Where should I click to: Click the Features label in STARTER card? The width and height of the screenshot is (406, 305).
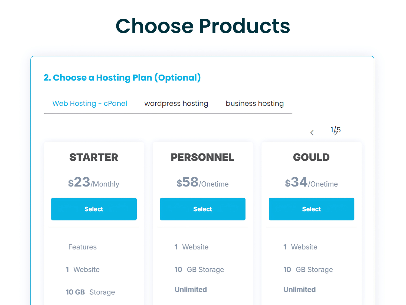[x=82, y=247]
